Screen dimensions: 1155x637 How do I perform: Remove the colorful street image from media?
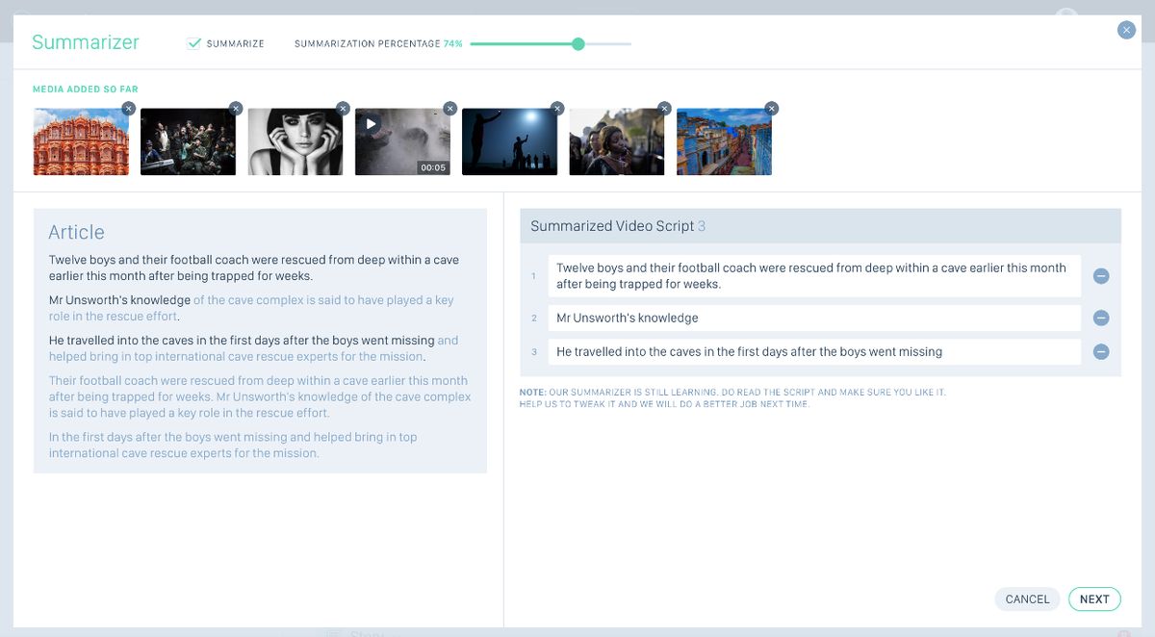point(771,109)
